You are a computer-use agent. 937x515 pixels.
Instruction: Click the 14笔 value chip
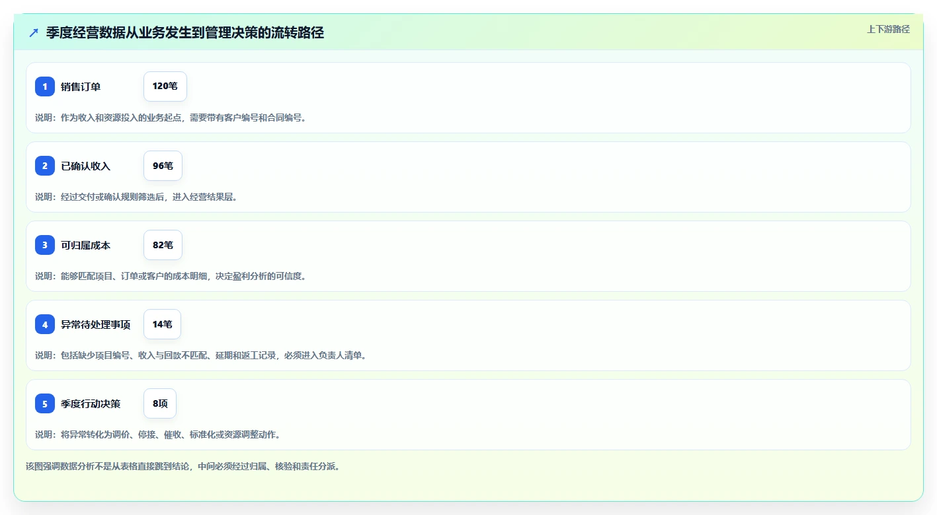[x=162, y=324]
